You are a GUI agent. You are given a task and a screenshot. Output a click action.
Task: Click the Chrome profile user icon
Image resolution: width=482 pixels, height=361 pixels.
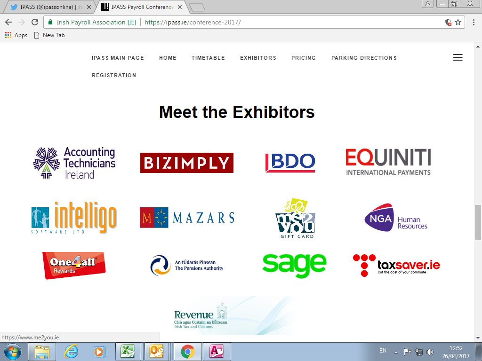point(427,4)
